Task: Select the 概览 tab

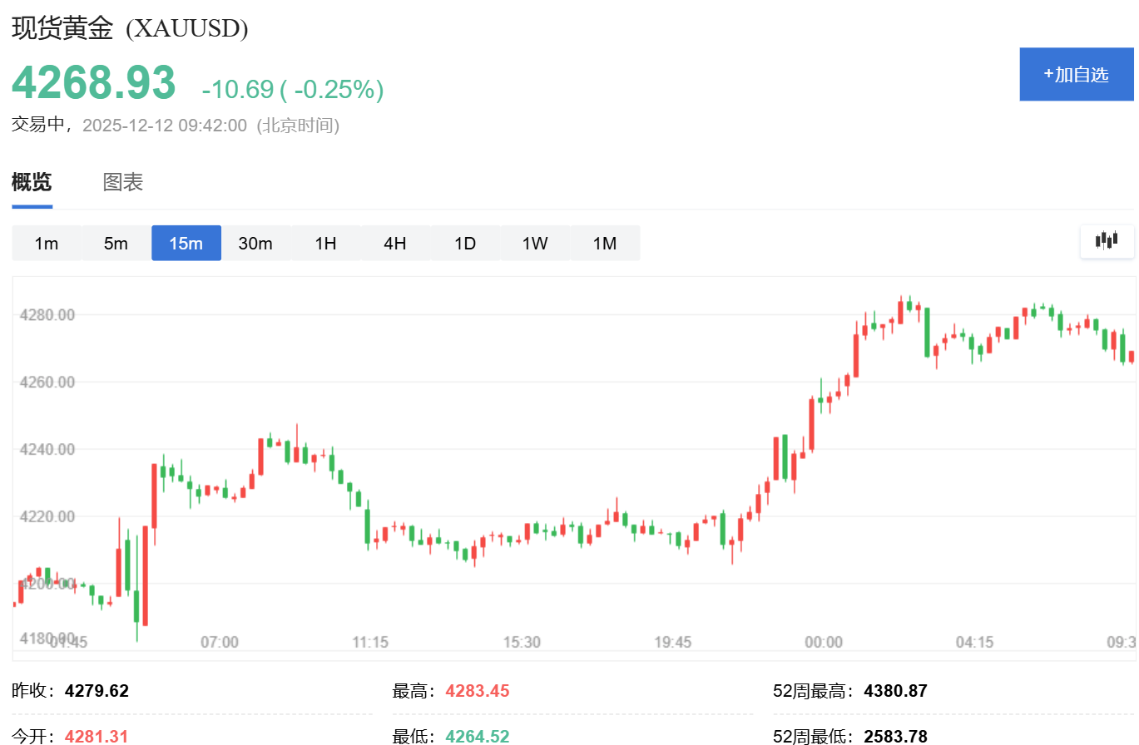Action: click(x=32, y=181)
